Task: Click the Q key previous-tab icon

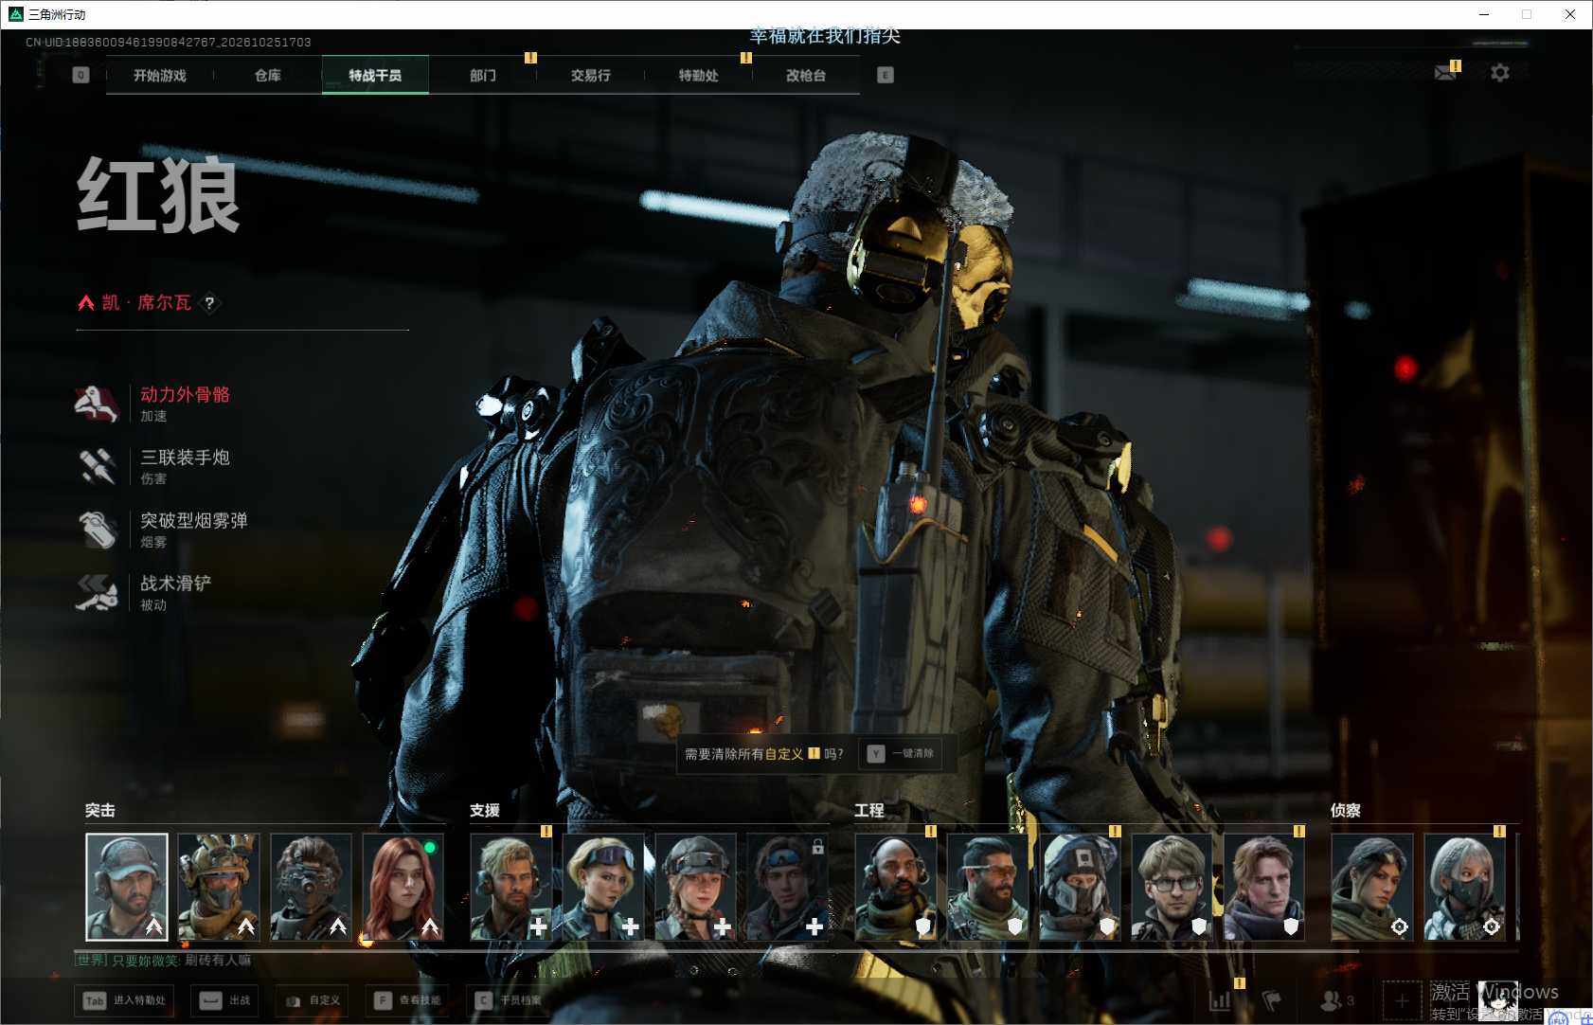Action: click(x=81, y=75)
